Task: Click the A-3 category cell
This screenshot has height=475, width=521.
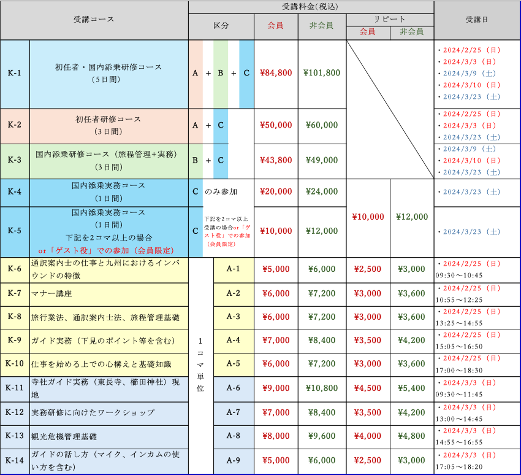Action: tap(234, 318)
